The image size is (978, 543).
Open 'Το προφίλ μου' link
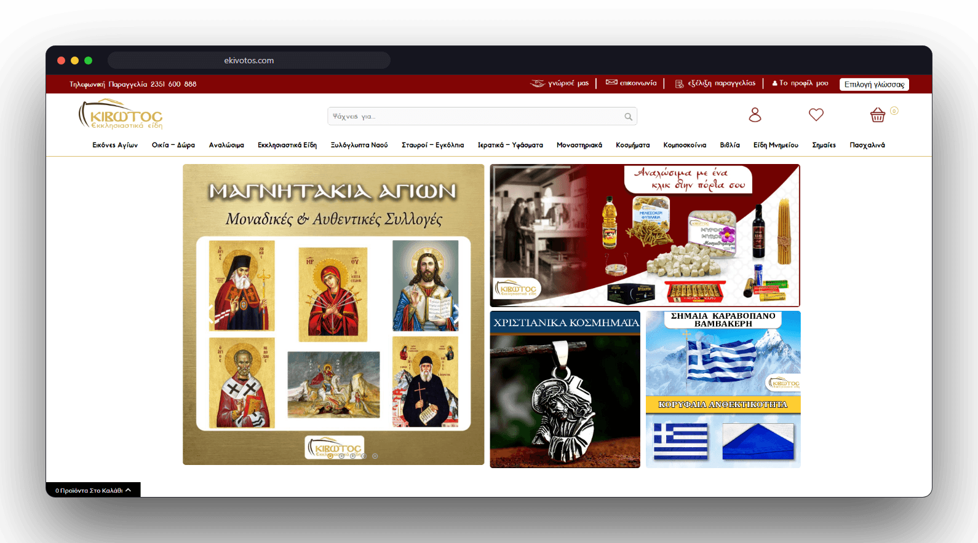click(x=800, y=84)
